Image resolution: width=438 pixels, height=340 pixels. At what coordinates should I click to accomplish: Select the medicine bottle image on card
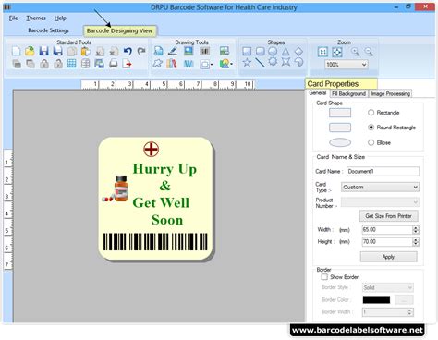click(x=116, y=188)
